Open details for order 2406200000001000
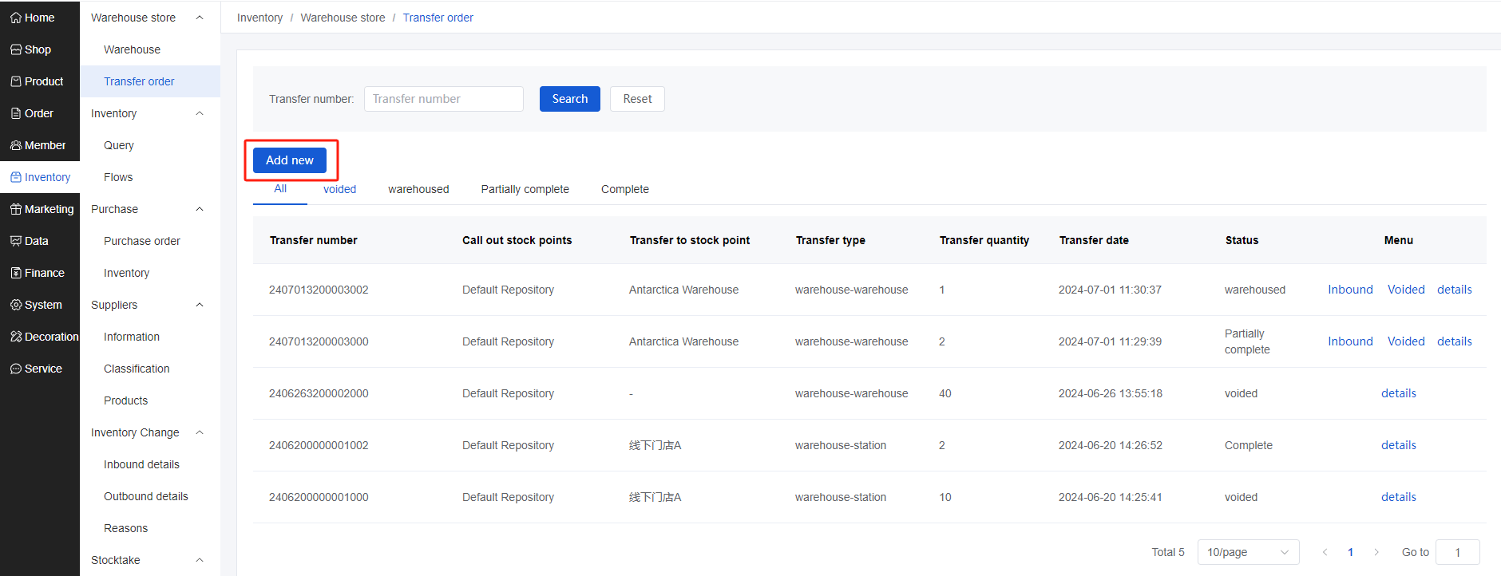 click(x=1399, y=497)
